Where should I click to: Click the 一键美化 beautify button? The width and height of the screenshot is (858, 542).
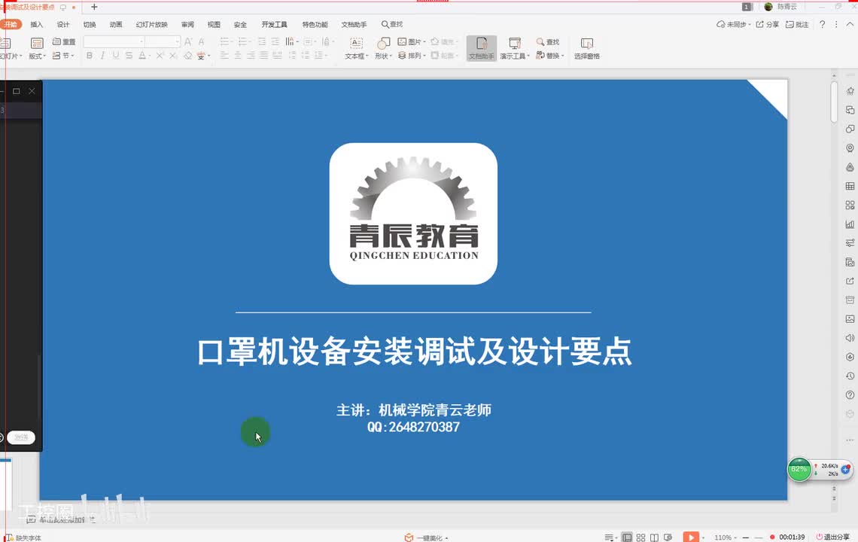click(x=426, y=537)
